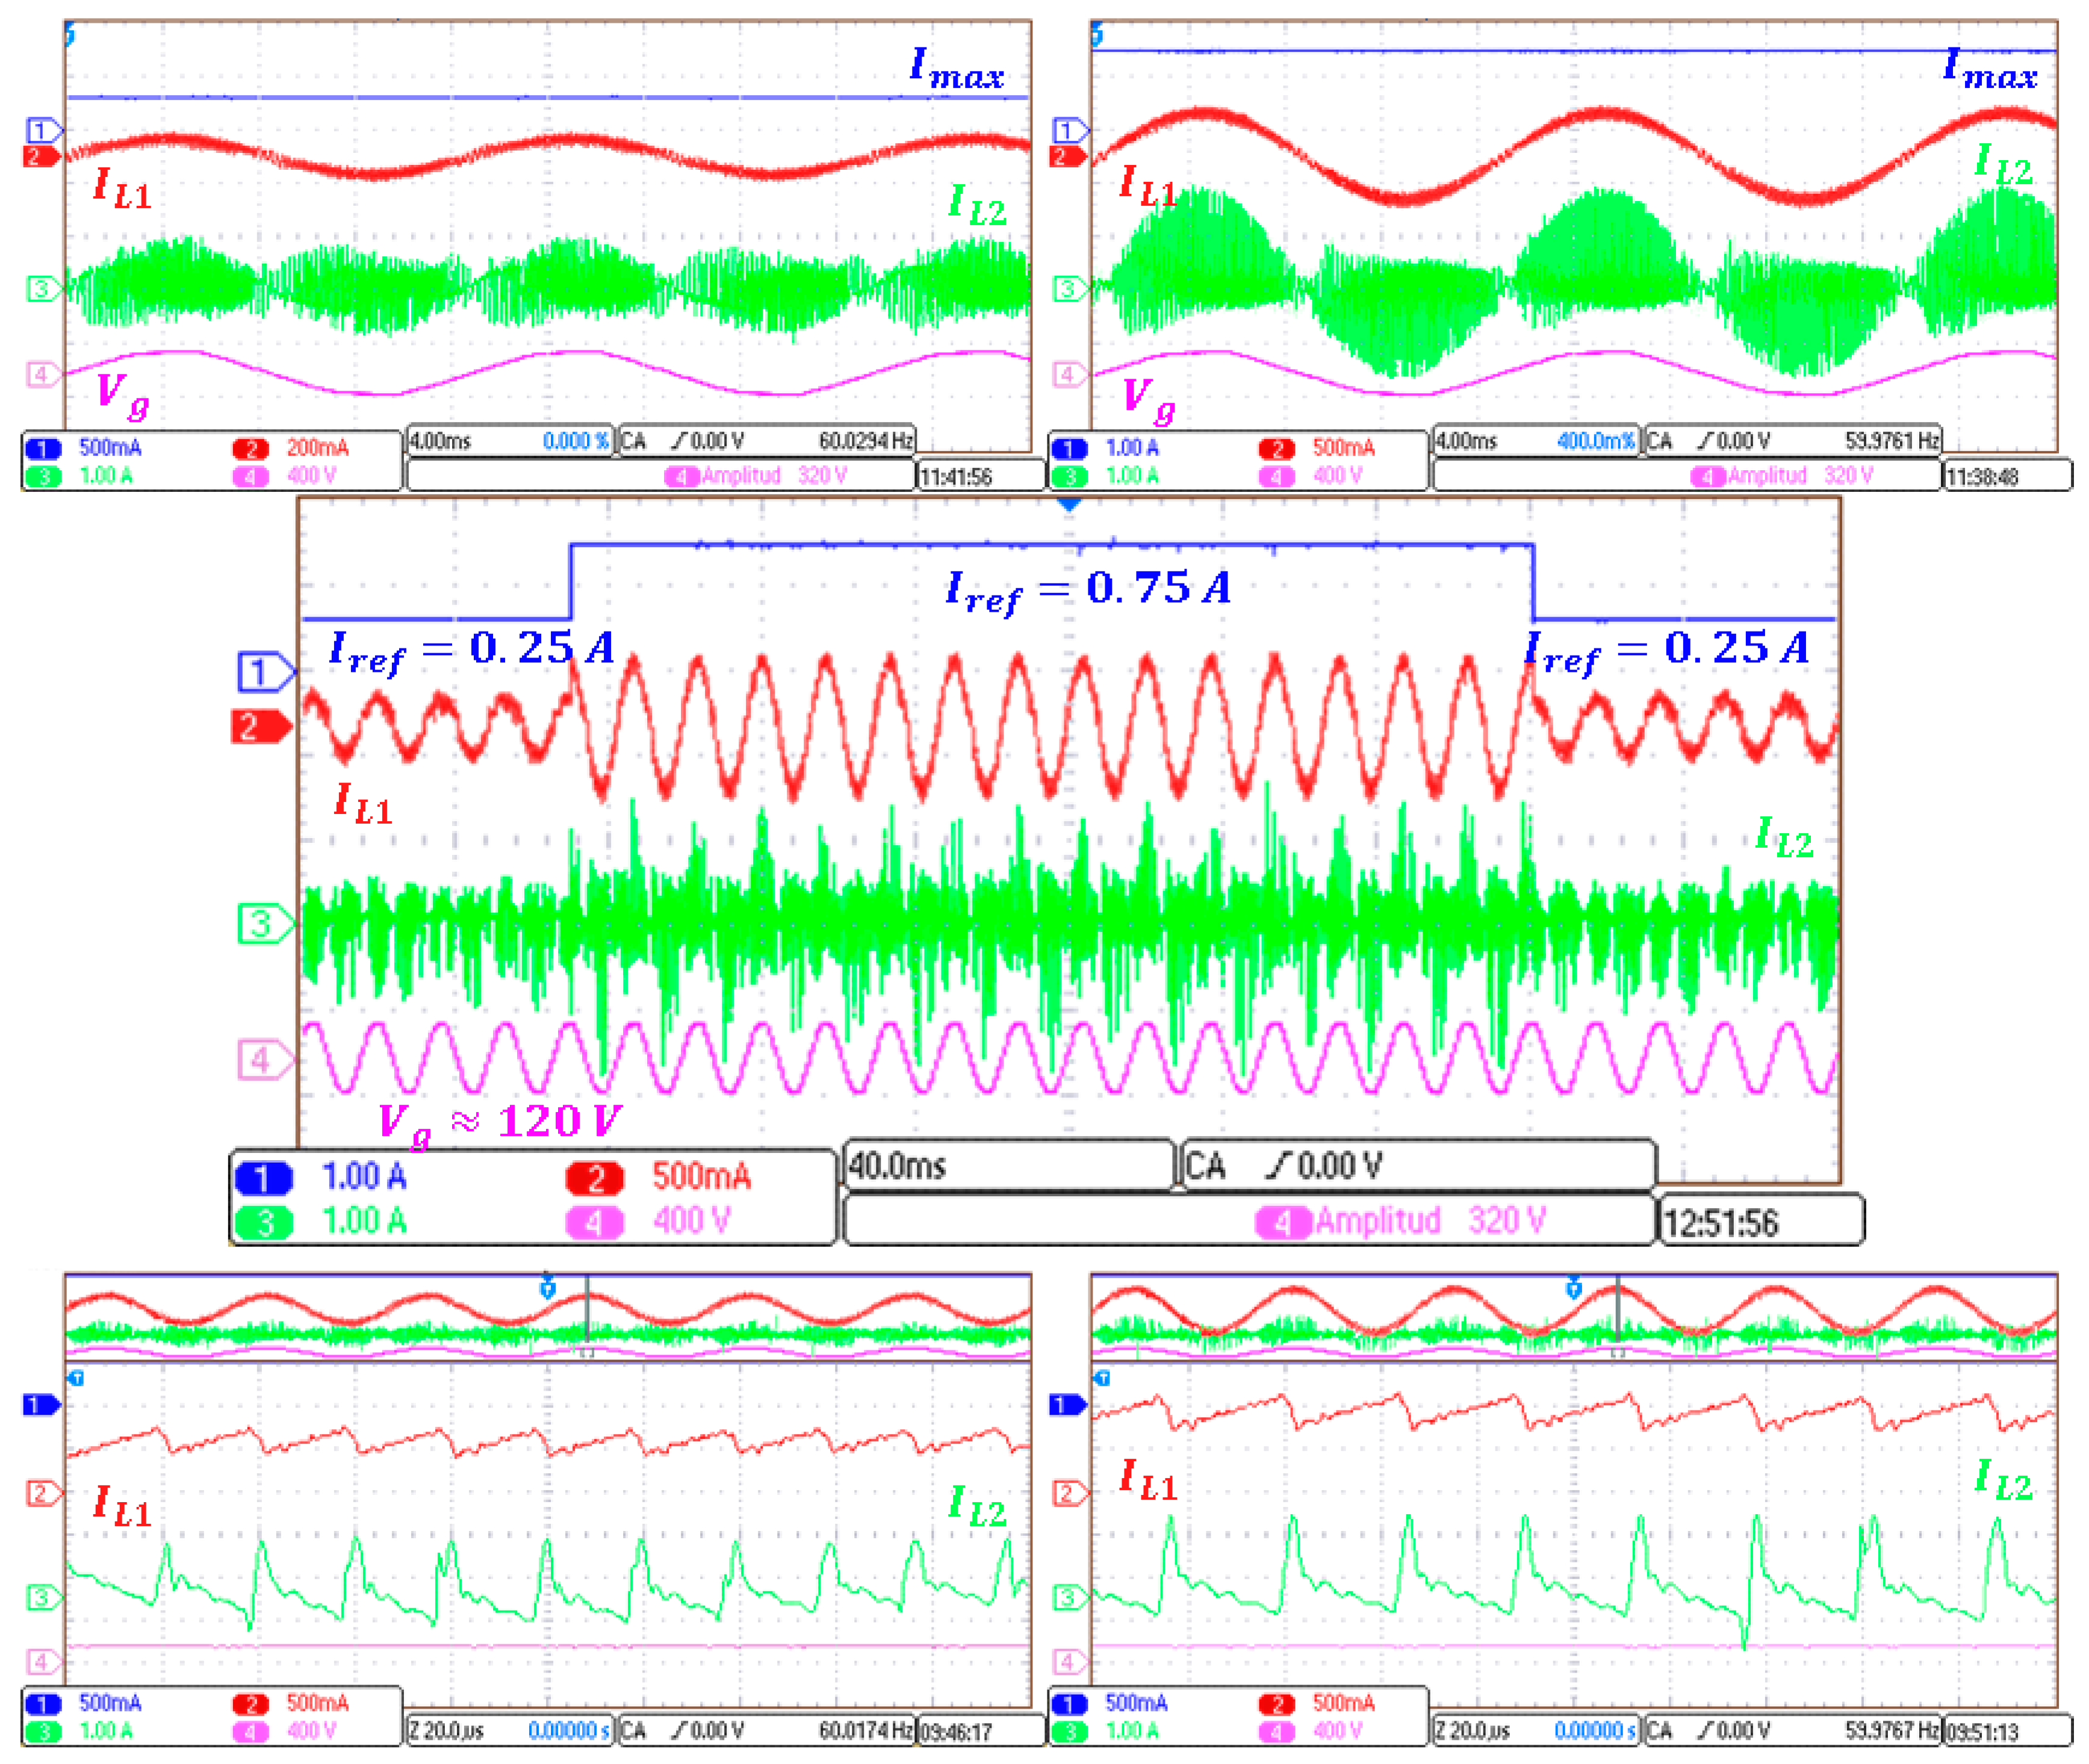Click the pink channel 4 badge beside 400 V, 12:51:56 capture

click(595, 1222)
